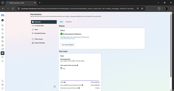The image size is (174, 91).
Task: Click the notifications bell icon in sidebar
Action: coord(3,33)
